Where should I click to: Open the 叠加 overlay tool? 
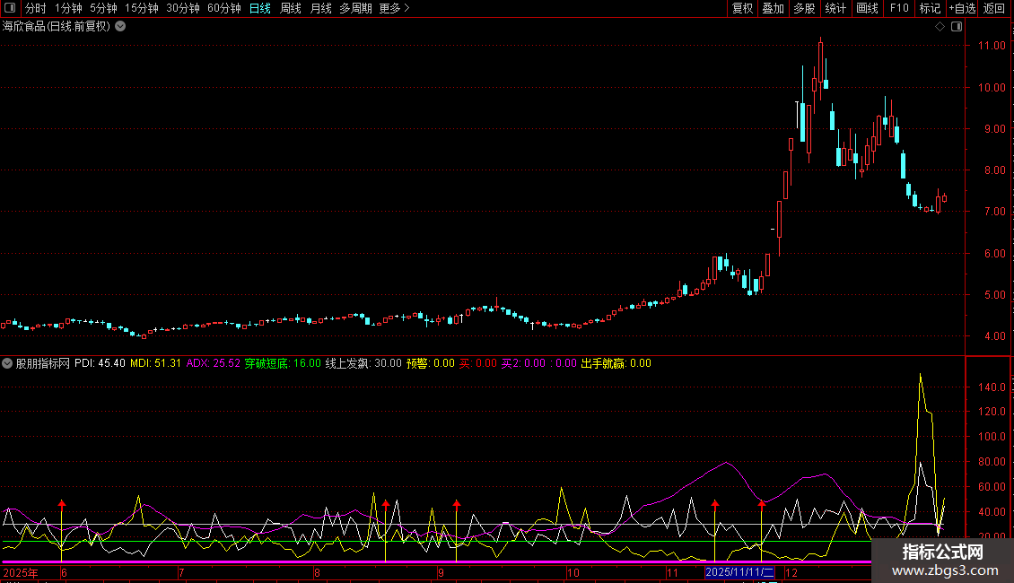tap(773, 8)
